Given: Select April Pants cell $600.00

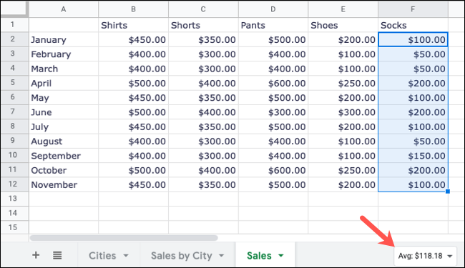Looking at the screenshot, I should [273, 83].
